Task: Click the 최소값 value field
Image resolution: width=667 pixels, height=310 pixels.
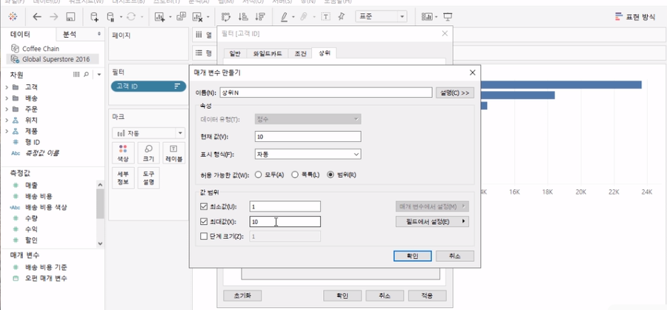Action: (285, 206)
